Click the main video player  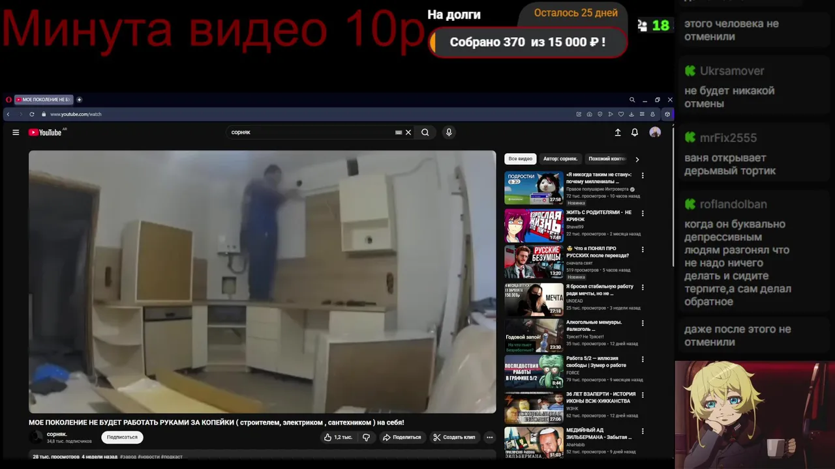point(262,281)
